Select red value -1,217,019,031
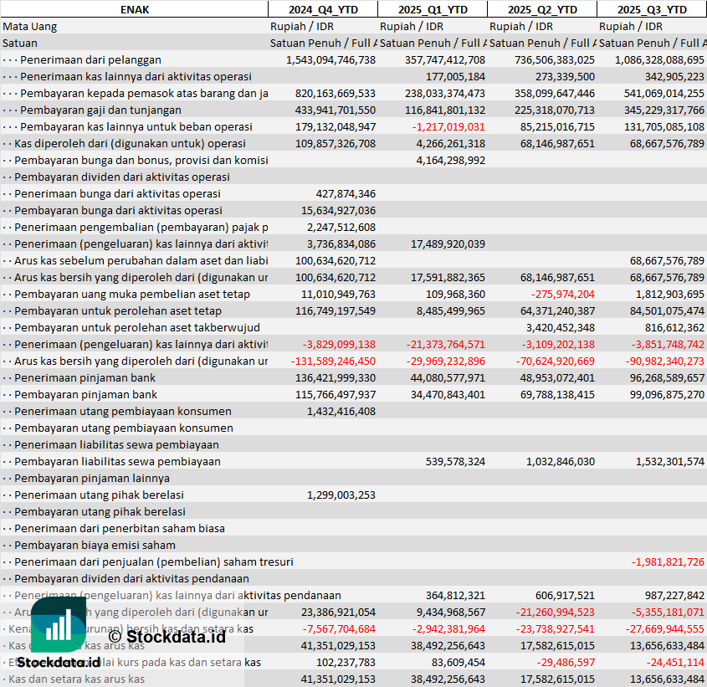This screenshot has height=687, width=707. pos(448,126)
